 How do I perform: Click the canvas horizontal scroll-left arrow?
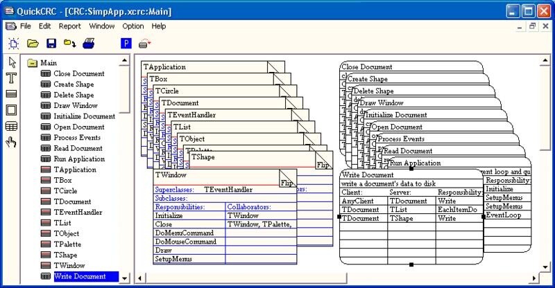[x=140, y=278]
